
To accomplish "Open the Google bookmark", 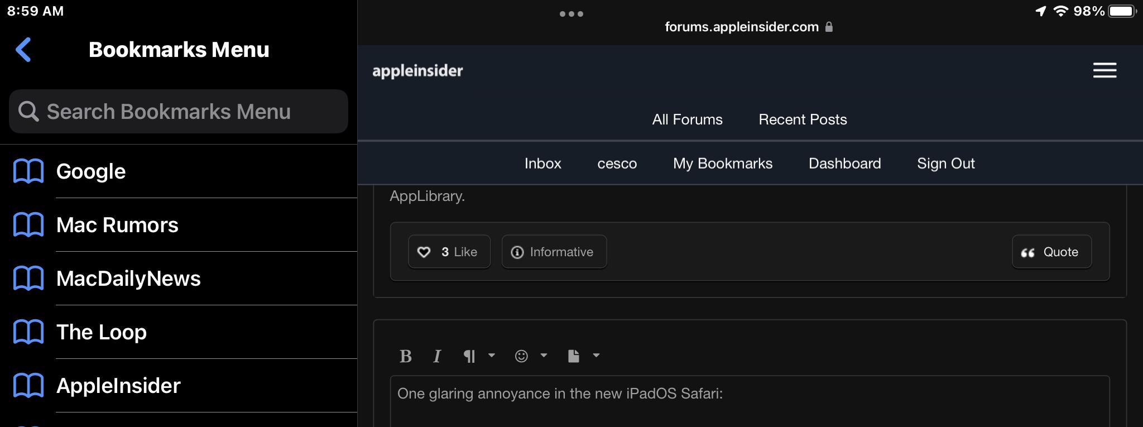I will click(91, 171).
